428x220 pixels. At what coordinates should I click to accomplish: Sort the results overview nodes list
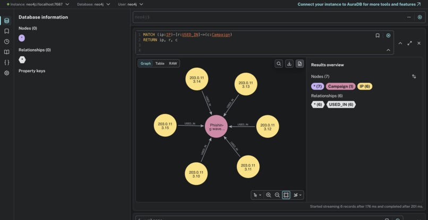click(x=414, y=77)
